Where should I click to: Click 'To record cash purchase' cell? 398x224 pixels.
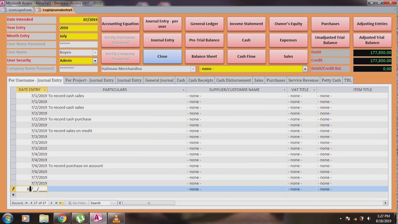click(117, 119)
